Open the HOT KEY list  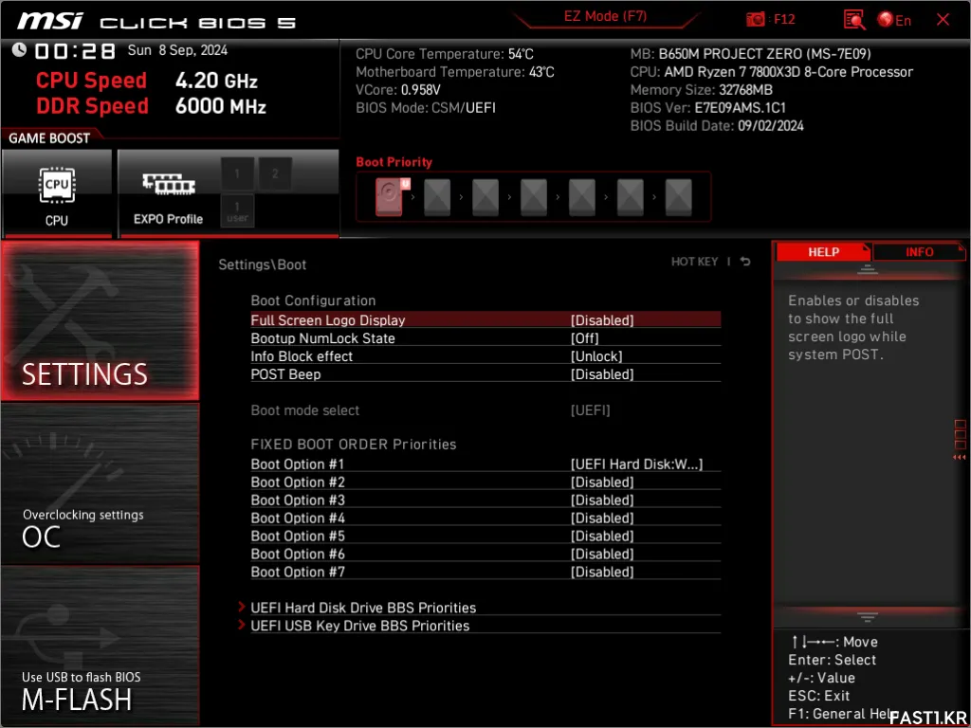(694, 262)
